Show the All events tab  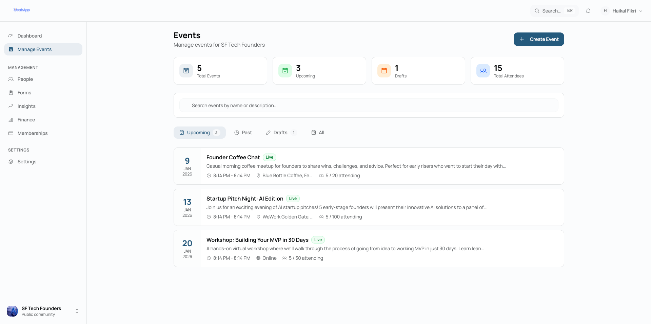coord(318,133)
